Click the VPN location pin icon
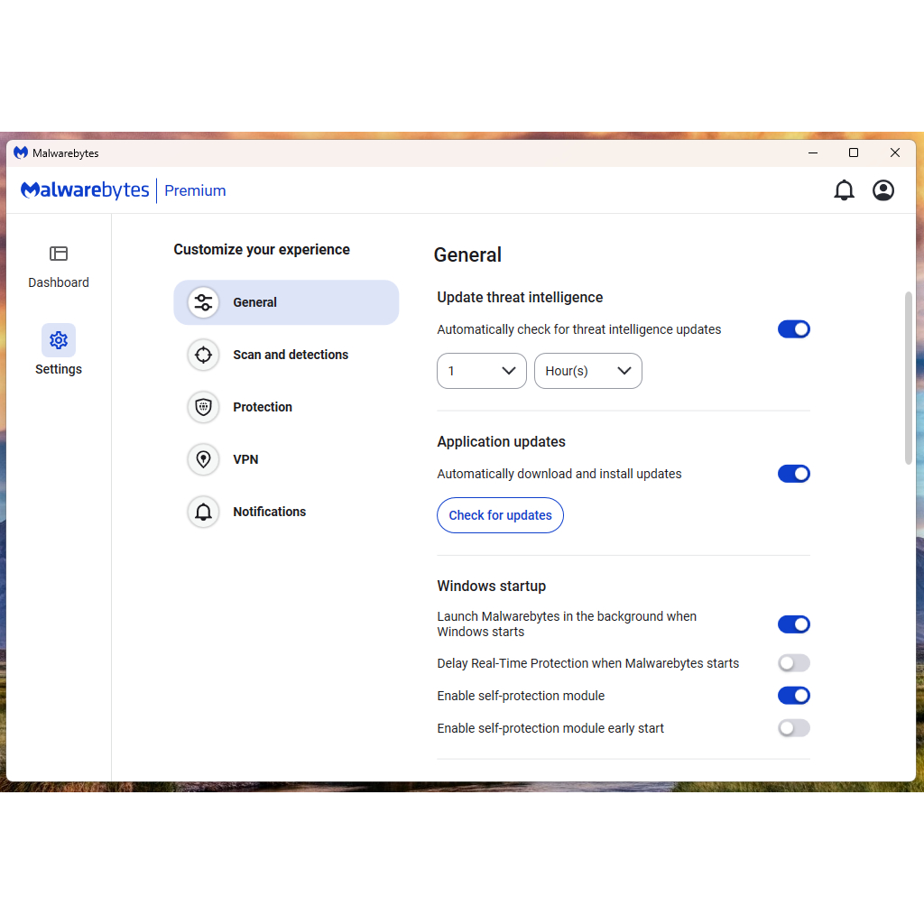This screenshot has width=924, height=924. click(x=204, y=459)
